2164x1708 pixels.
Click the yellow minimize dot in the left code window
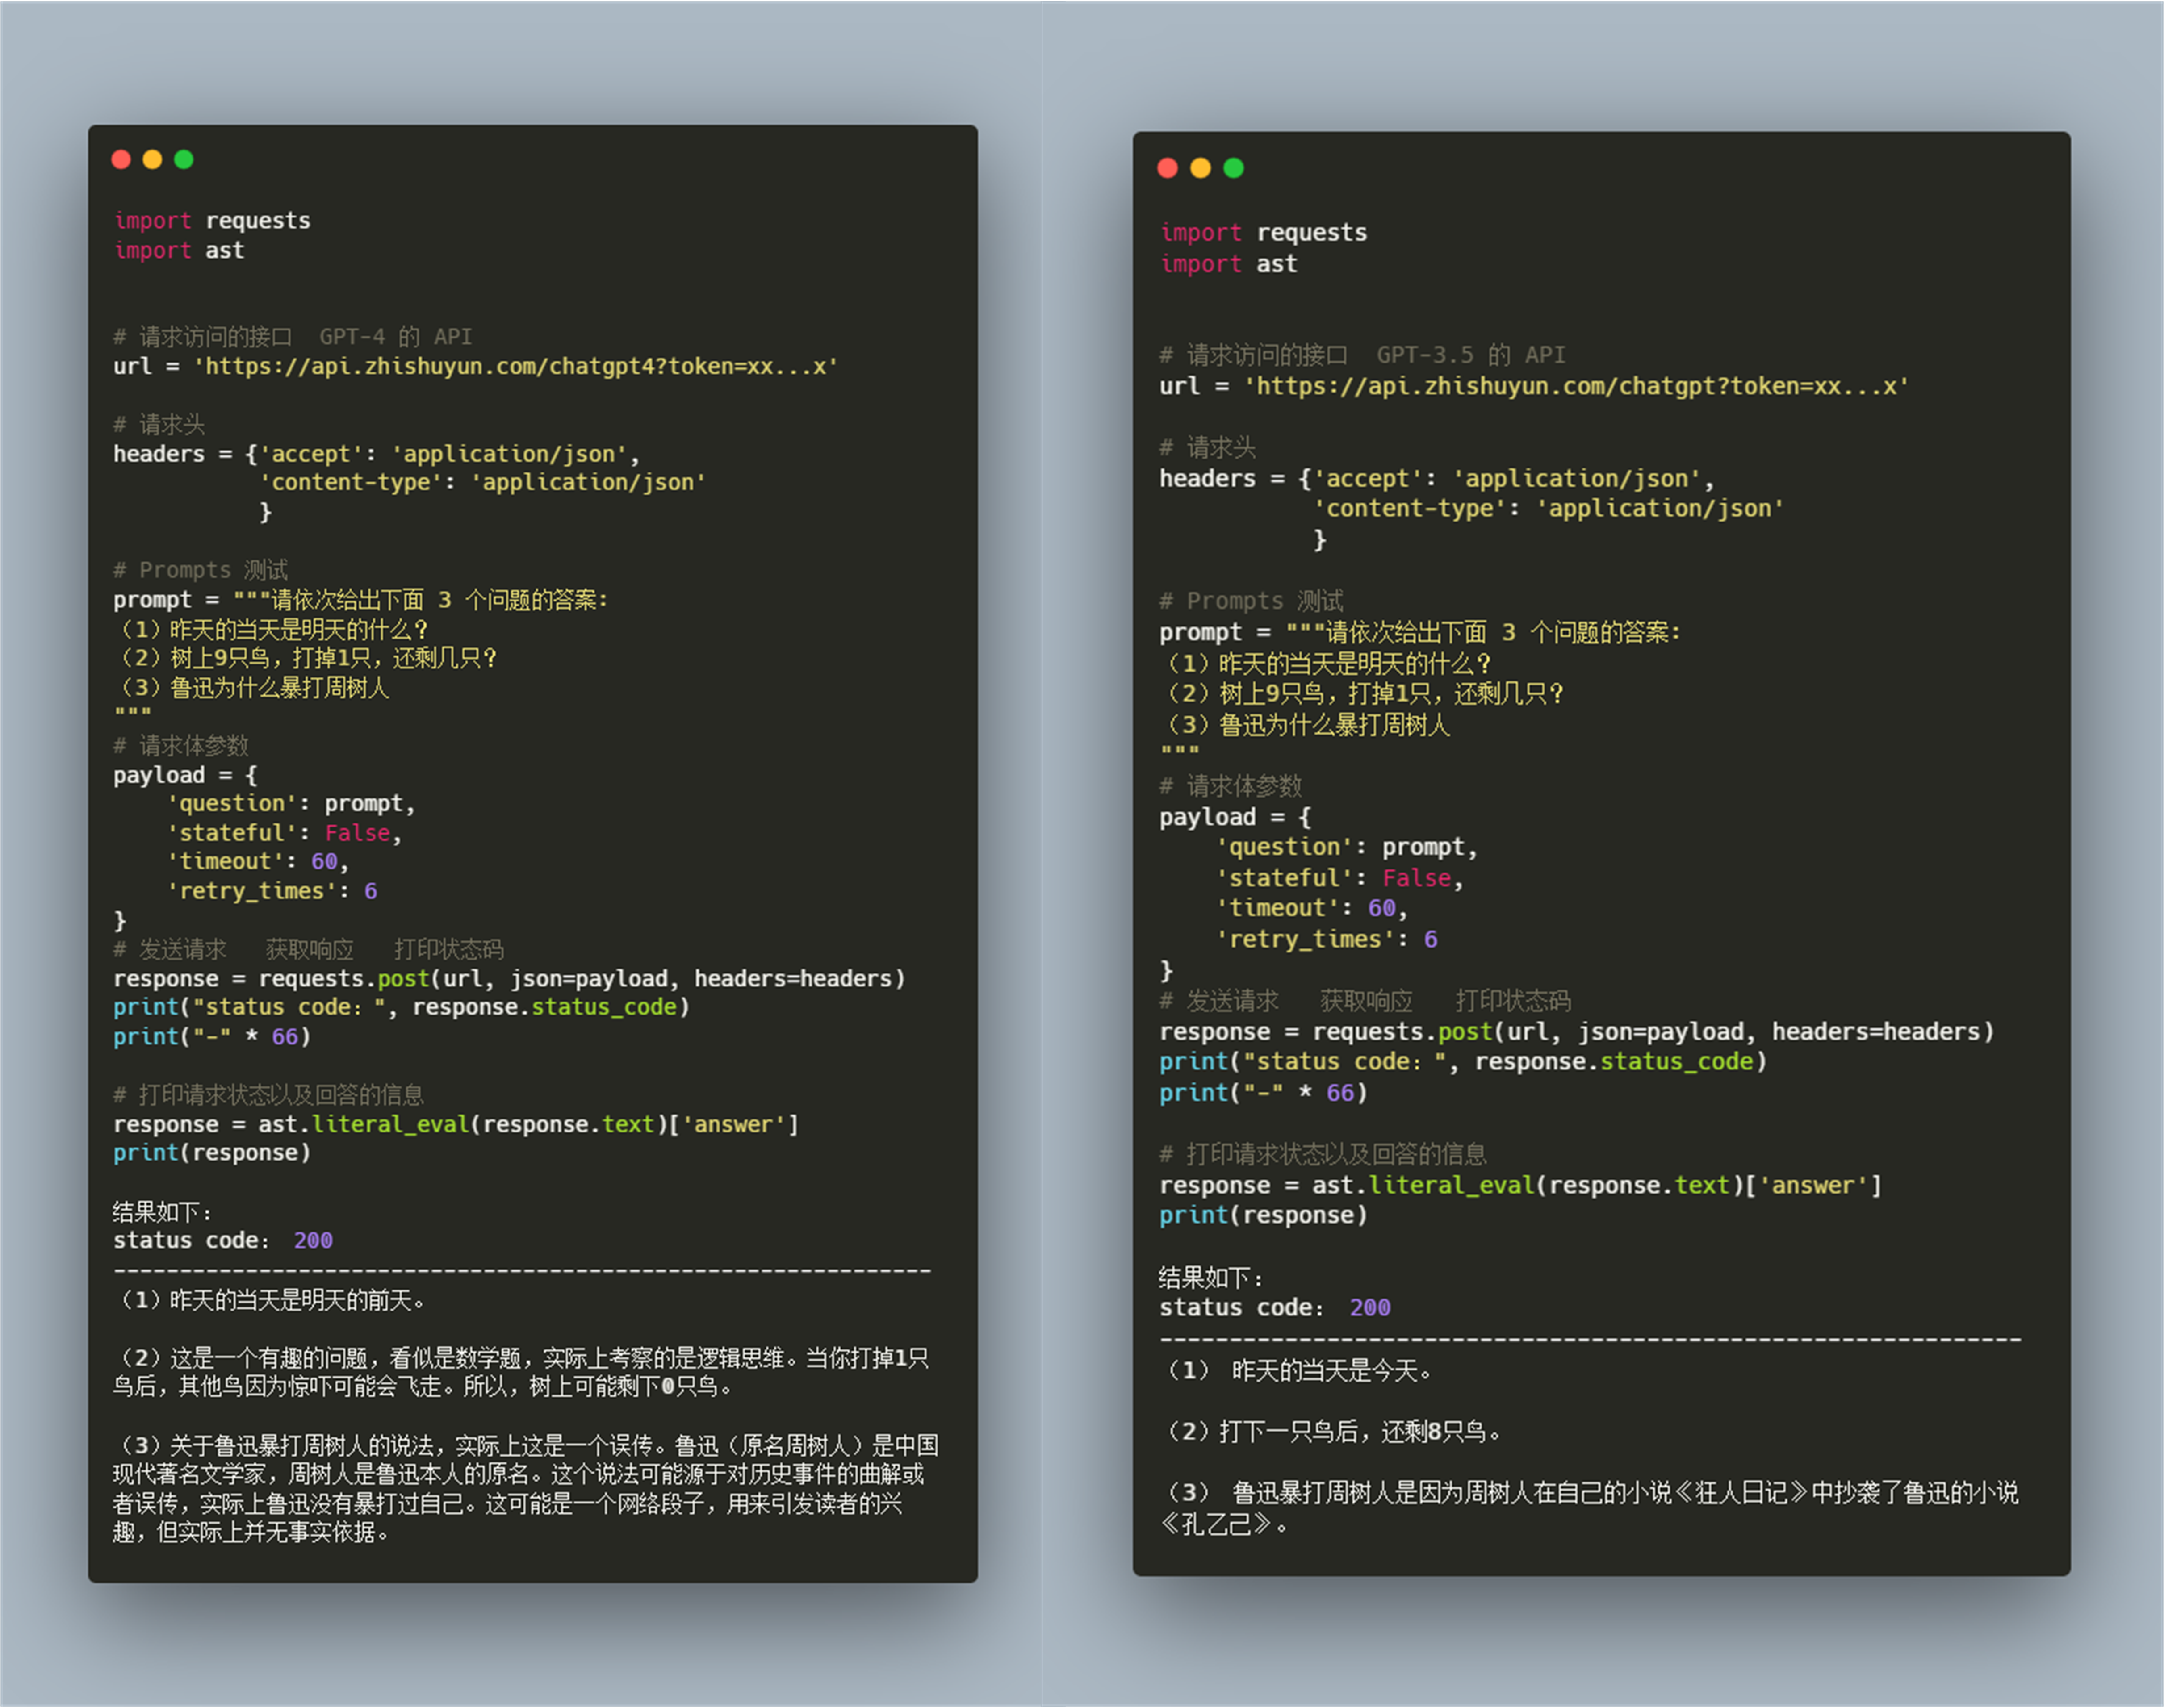point(152,160)
